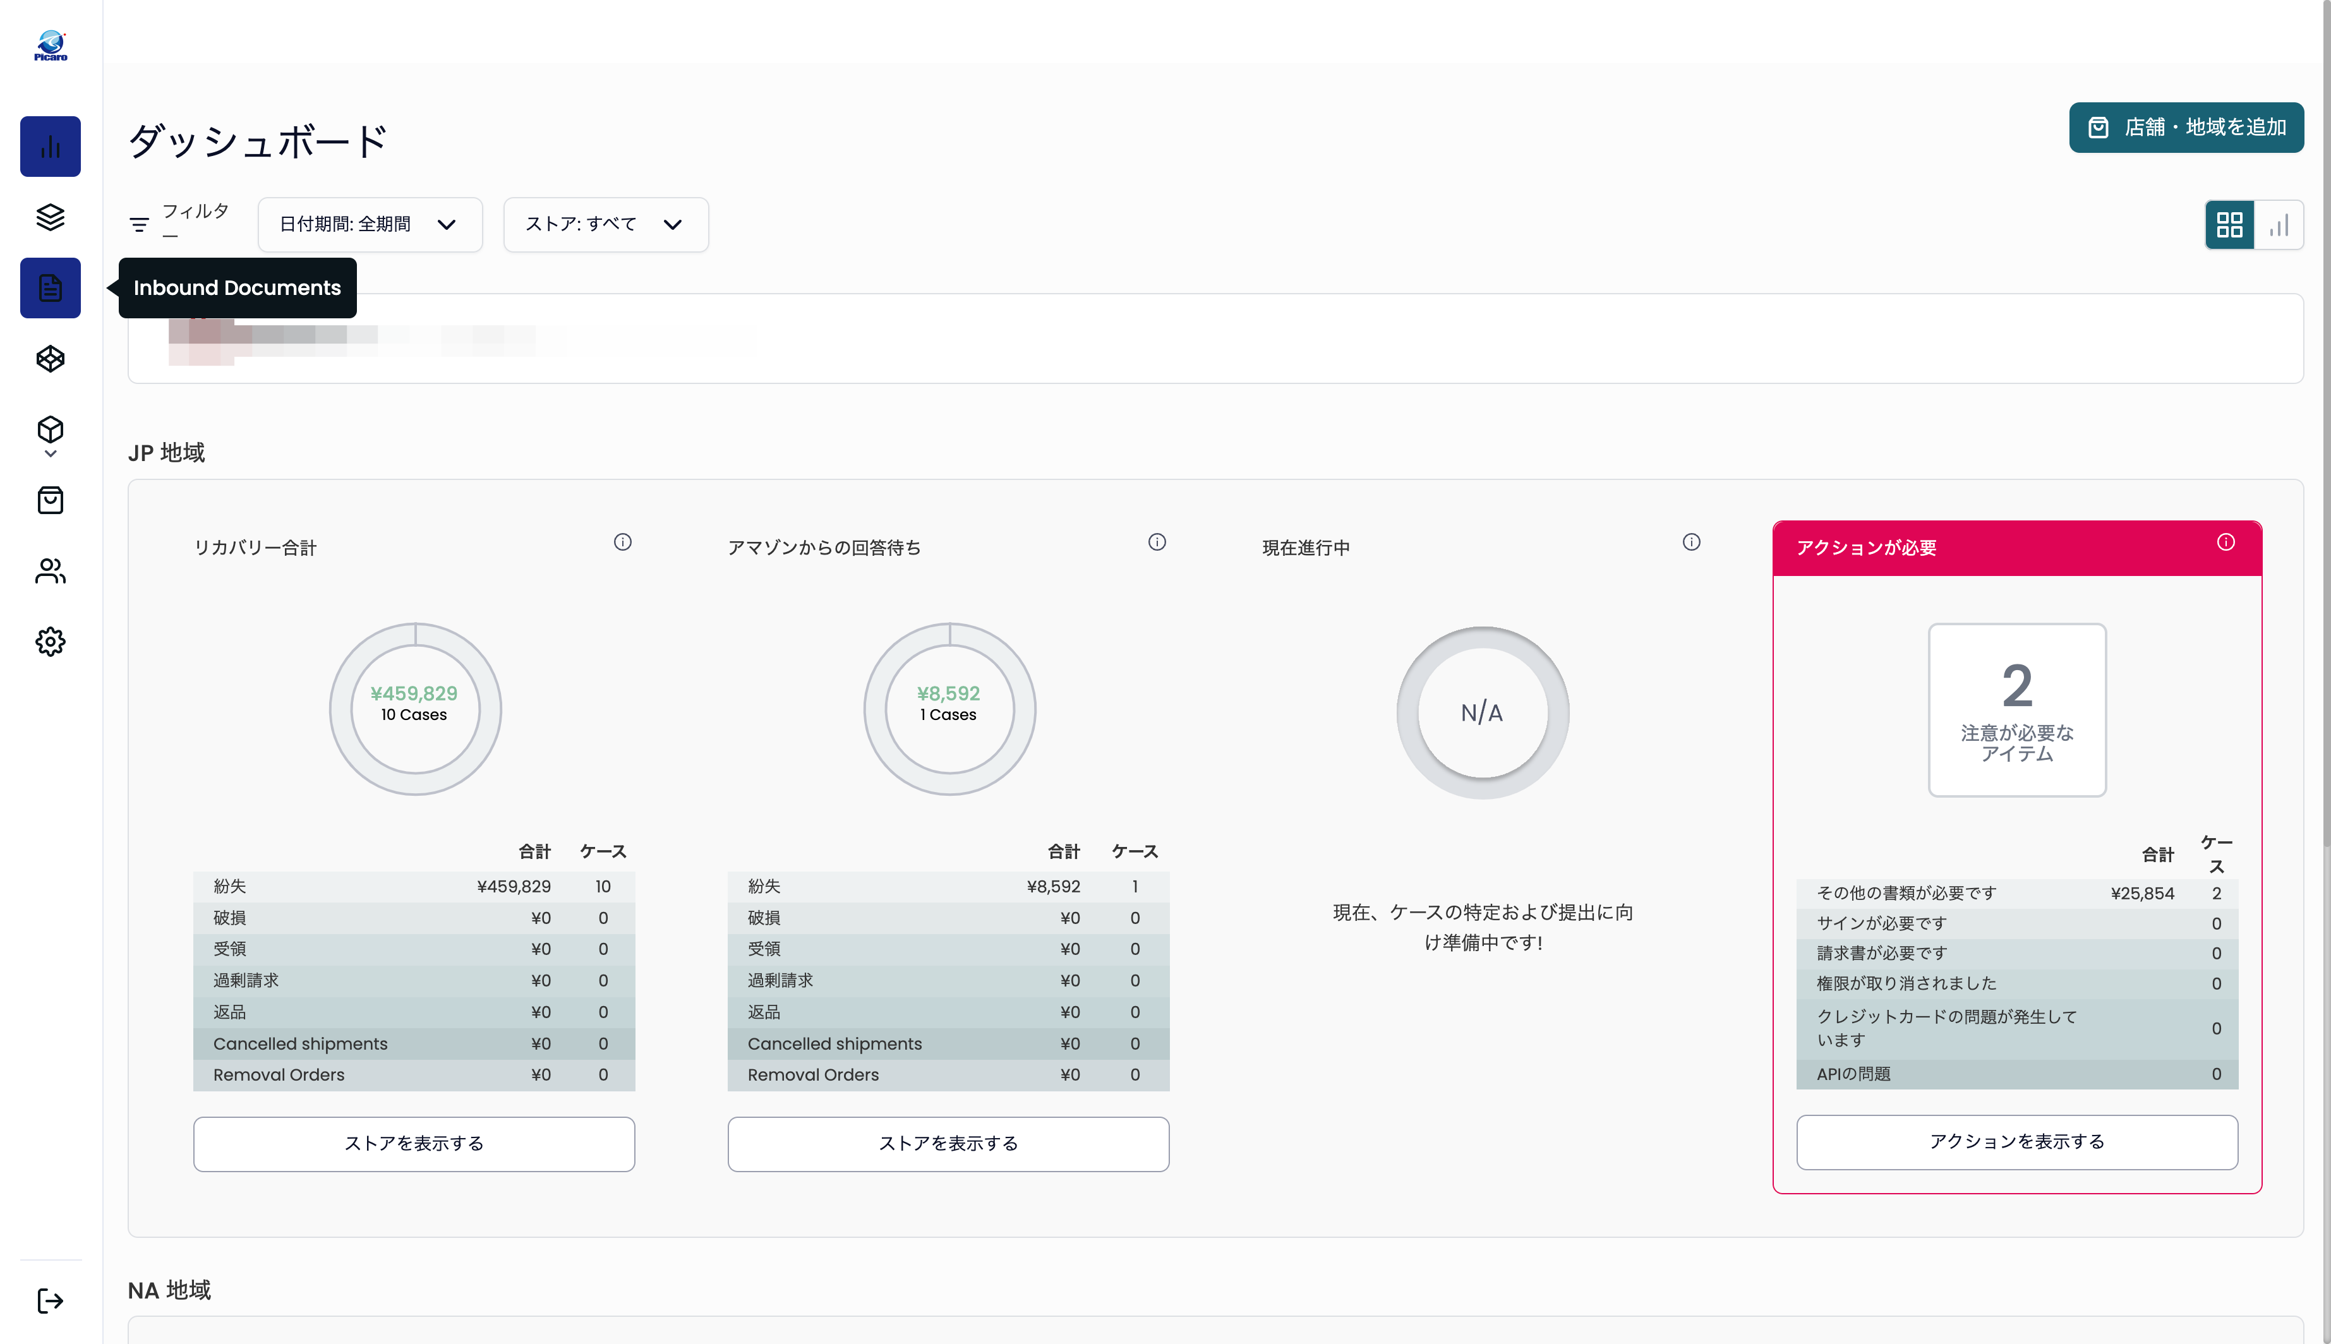Open Inbound Documents in the sidebar
2331x1344 pixels.
[51, 288]
